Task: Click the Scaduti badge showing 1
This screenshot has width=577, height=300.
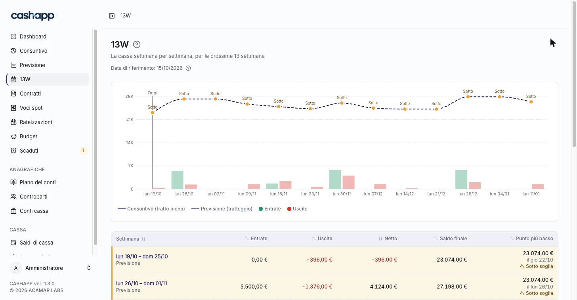Action: 83,151
